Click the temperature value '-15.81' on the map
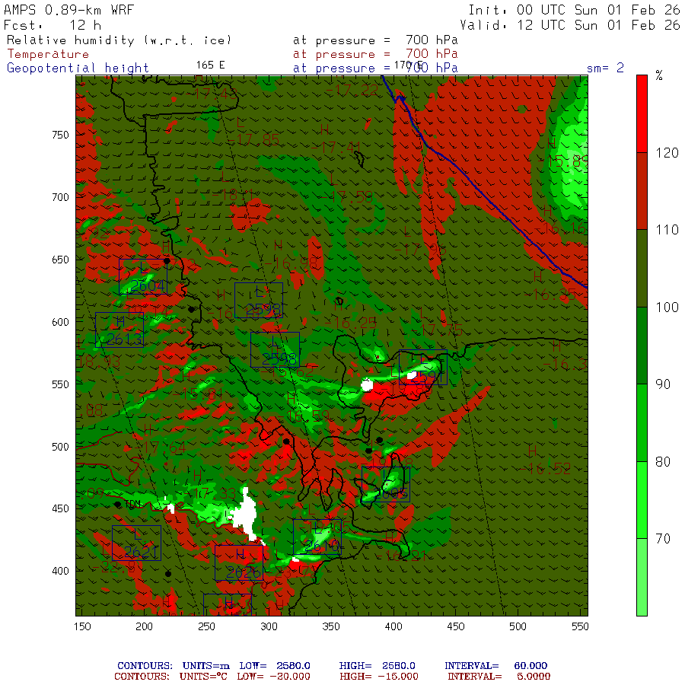Screen dimensions: 685x685 (198, 394)
